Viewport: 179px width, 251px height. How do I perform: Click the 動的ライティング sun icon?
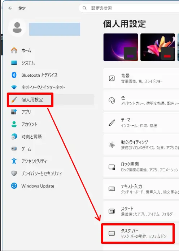coord(112,145)
